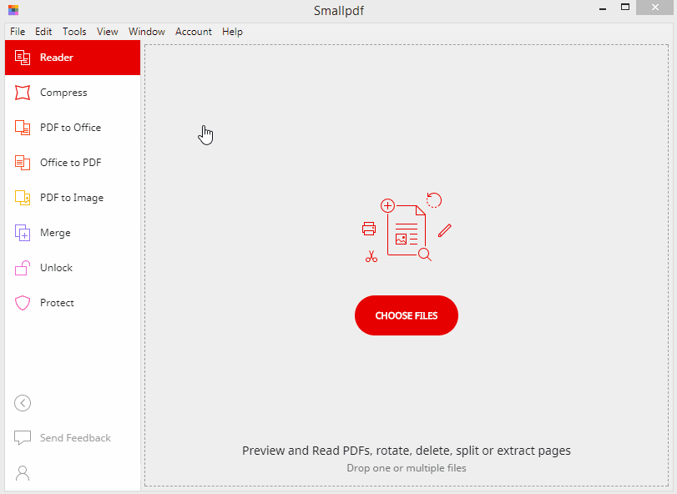Select the Merge label
This screenshot has width=677, height=494.
(x=55, y=233)
